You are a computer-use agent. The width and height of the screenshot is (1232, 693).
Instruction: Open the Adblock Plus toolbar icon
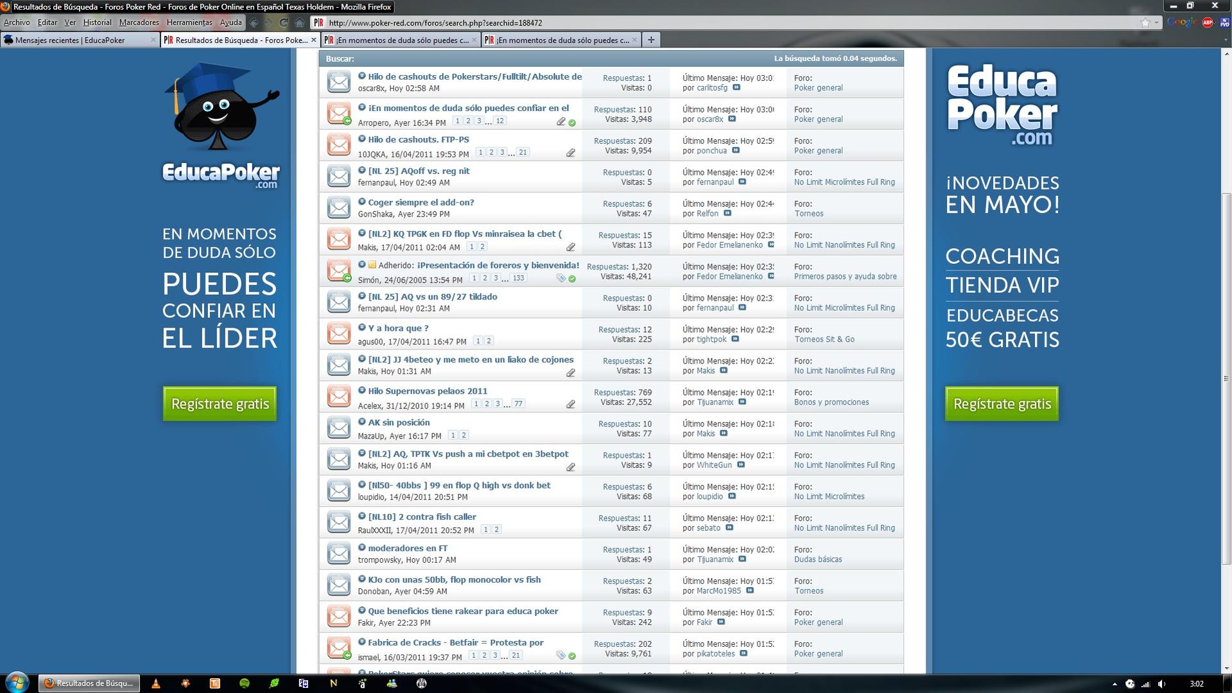1207,22
